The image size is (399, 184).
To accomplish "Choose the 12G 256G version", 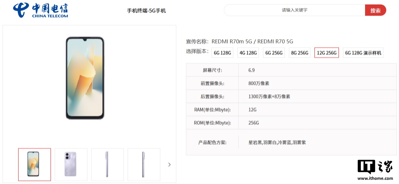I will click(327, 53).
